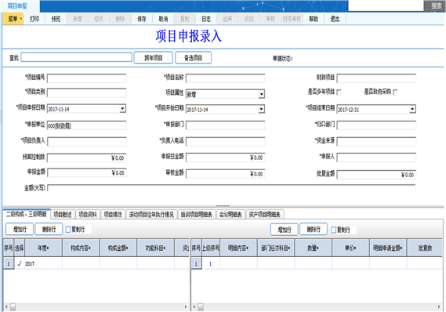Image resolution: width=446 pixels, height=312 pixels.
Task: Switch to the 二级构成、三级明细 tab
Action: click(x=27, y=214)
